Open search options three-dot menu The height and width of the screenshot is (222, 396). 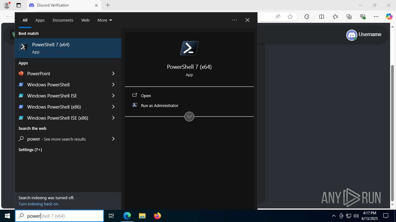click(235, 20)
